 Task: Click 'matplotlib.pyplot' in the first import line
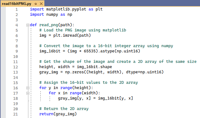coord(66,9)
